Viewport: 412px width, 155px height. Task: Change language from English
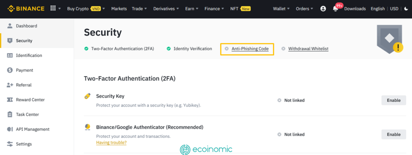[x=377, y=9]
